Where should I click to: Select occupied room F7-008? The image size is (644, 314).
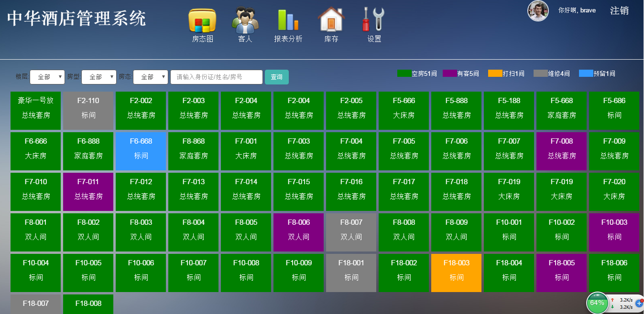[561, 151]
